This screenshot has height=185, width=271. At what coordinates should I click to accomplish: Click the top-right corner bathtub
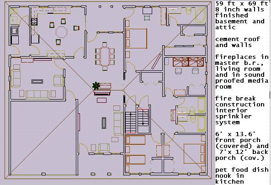200,15
